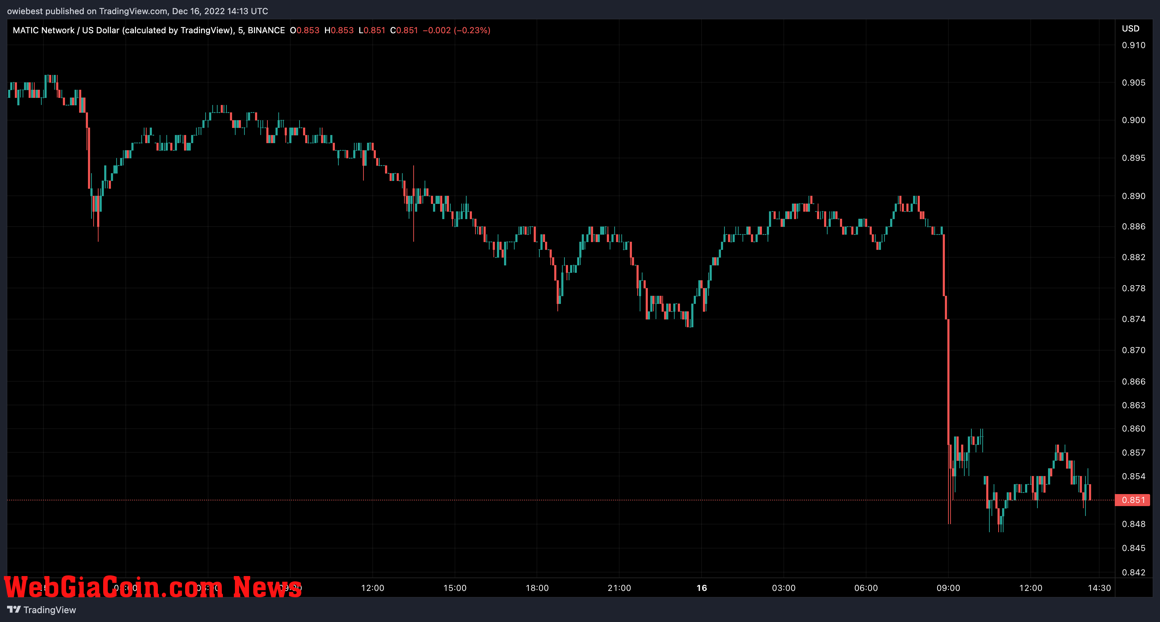Click the 09:00 label after date 16
The height and width of the screenshot is (622, 1160).
pos(948,588)
